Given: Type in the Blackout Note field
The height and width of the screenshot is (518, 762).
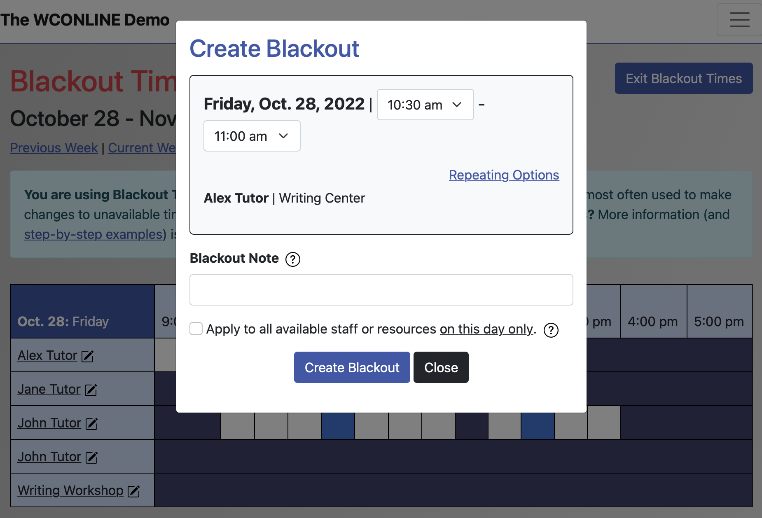Looking at the screenshot, I should (x=381, y=290).
